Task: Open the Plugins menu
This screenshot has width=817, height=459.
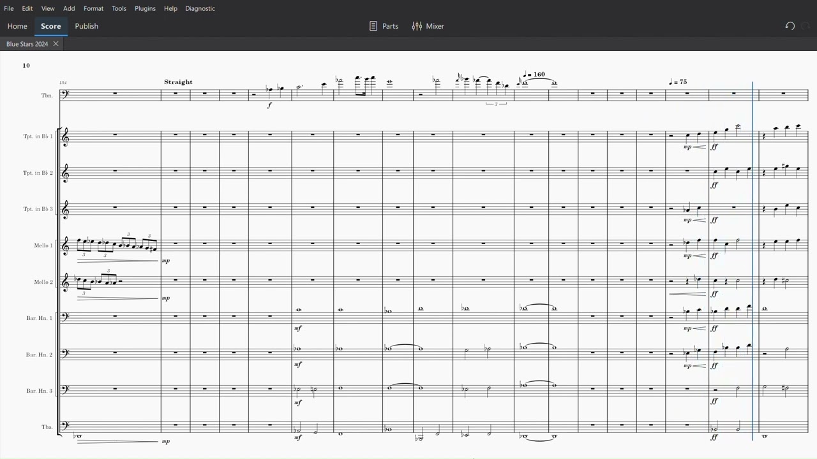Action: click(145, 8)
